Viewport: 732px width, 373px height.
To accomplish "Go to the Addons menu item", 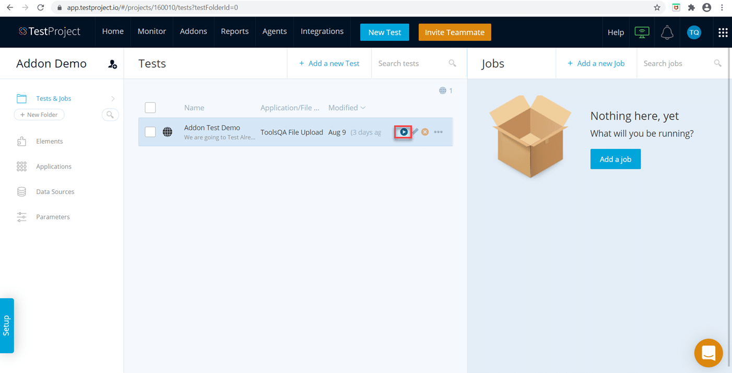I will pyautogui.click(x=193, y=31).
